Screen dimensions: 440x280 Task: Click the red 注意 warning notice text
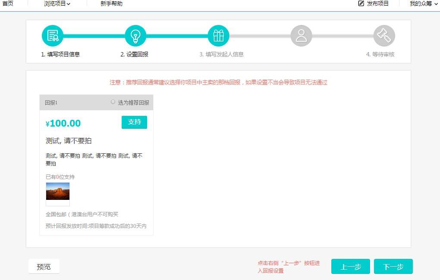coord(218,82)
